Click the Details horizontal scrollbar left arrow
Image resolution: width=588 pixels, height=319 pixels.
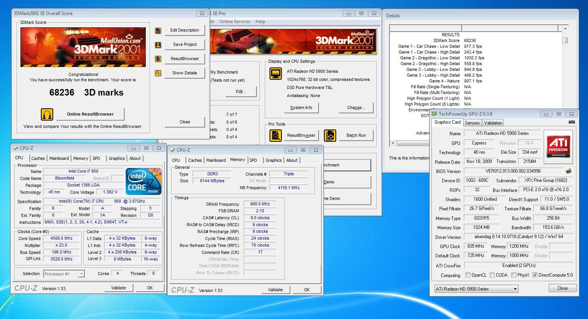click(393, 143)
